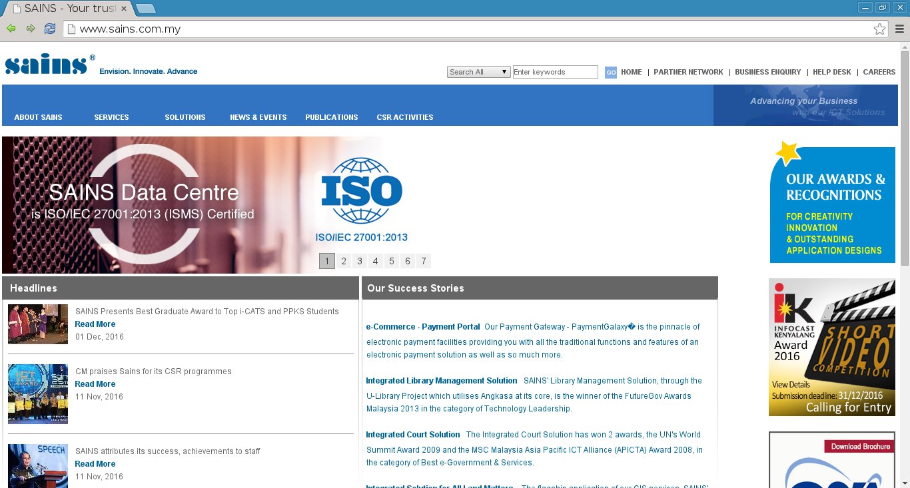
Task: Click the blue GO search button
Action: coord(611,72)
